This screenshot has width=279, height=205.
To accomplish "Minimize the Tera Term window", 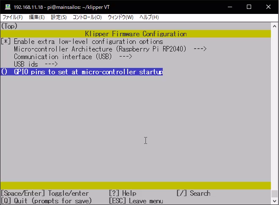I will (x=230, y=7).
